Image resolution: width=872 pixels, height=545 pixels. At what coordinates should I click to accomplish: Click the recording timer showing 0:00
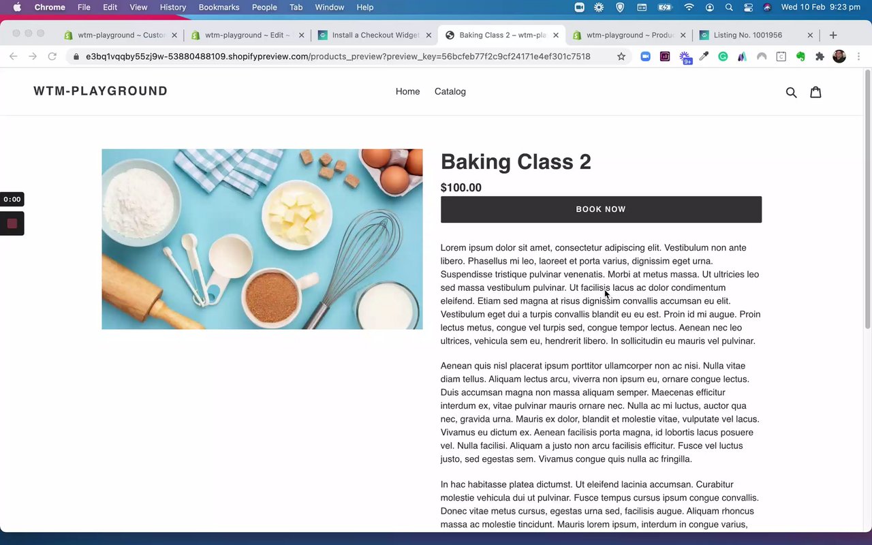12,200
